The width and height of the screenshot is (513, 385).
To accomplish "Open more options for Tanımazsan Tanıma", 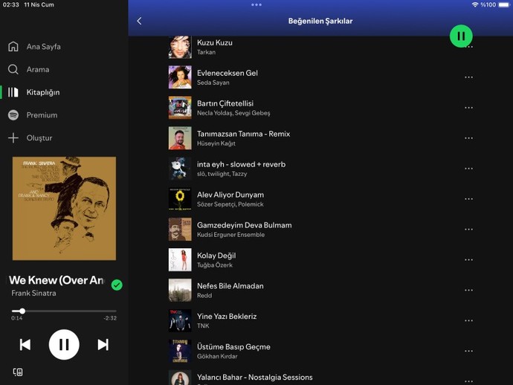I will [x=469, y=138].
